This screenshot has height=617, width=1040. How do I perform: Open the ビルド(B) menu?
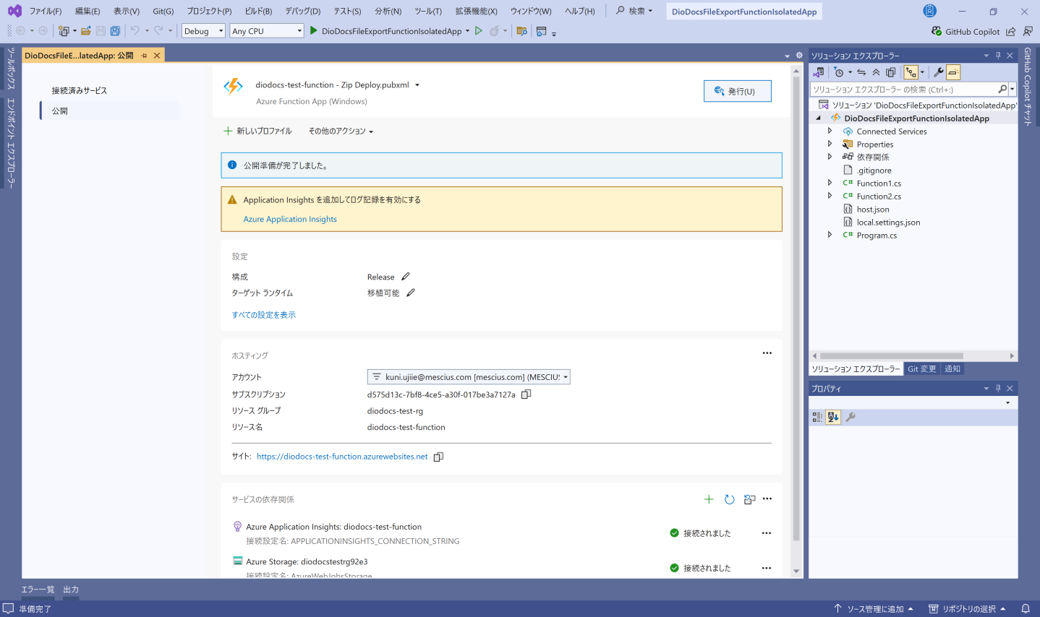tap(258, 12)
